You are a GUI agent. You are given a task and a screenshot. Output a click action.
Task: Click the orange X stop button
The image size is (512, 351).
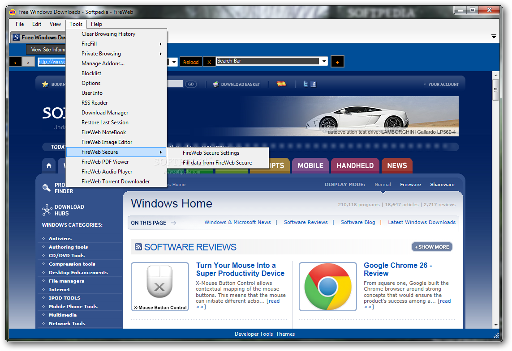209,62
